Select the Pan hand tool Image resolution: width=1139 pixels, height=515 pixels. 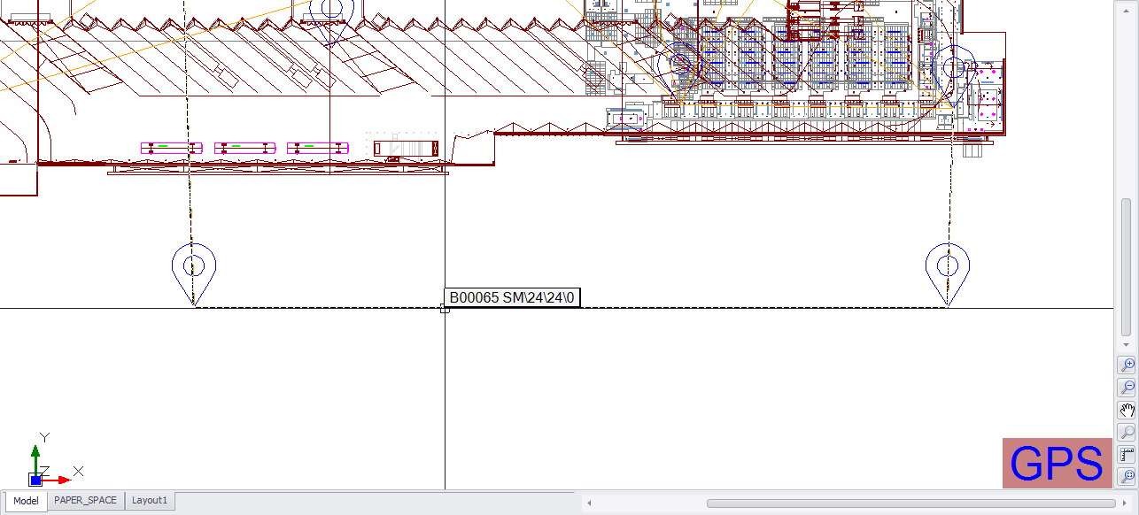[1127, 411]
